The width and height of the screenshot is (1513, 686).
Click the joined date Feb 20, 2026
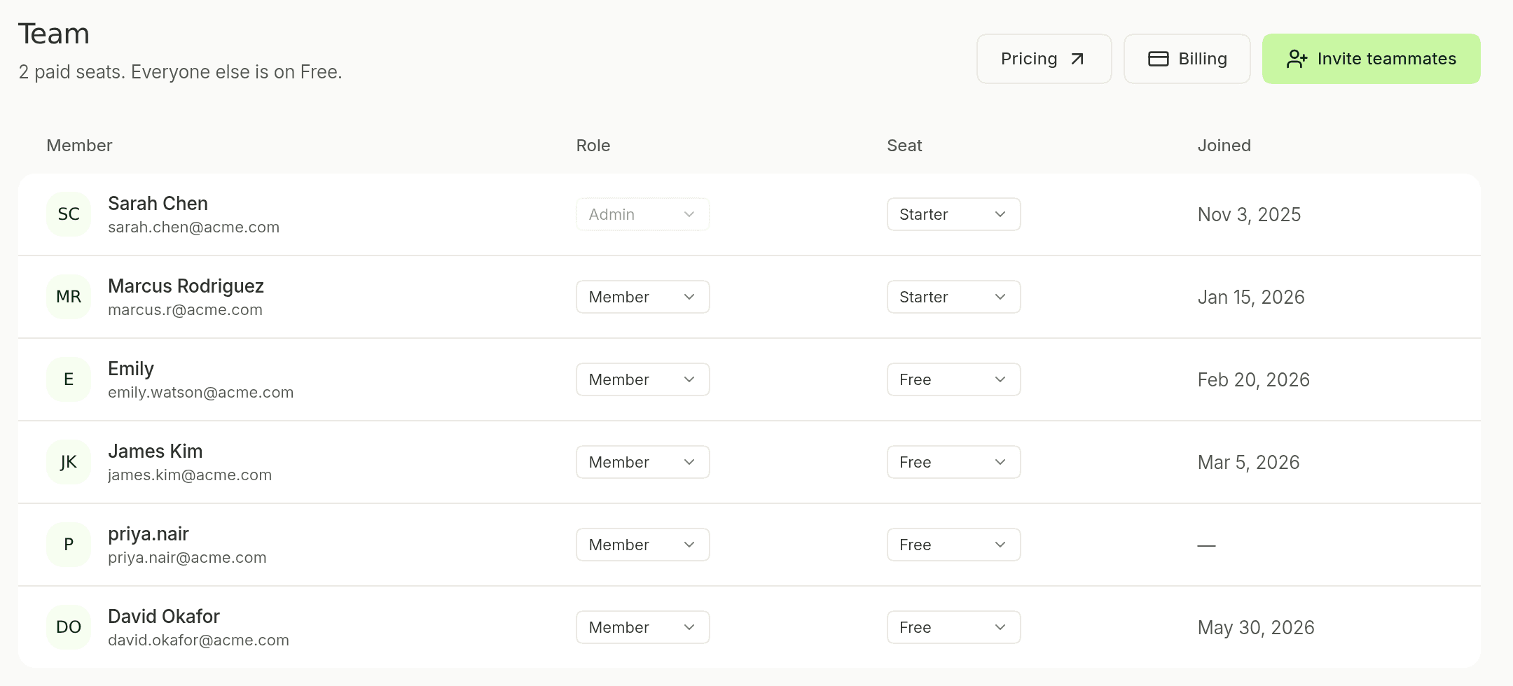[x=1254, y=380]
